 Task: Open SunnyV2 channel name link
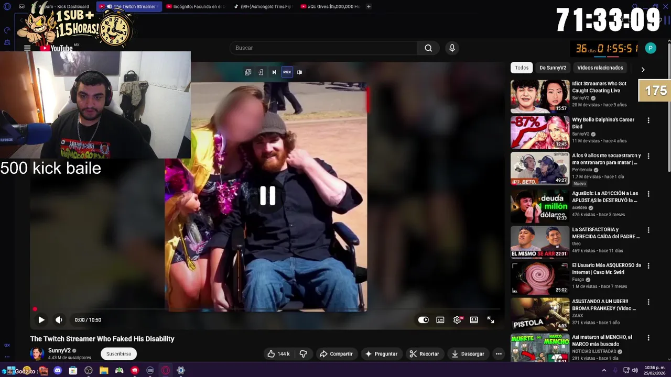point(59,351)
